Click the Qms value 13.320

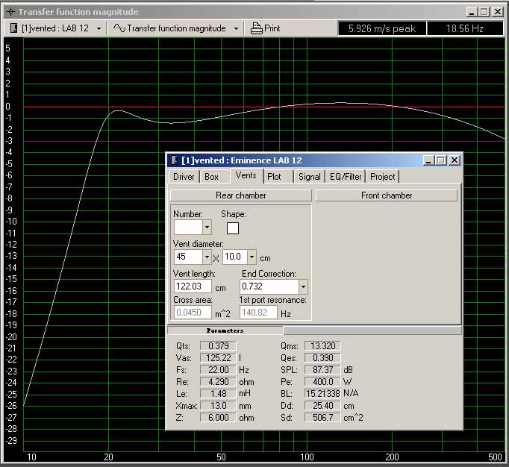(322, 346)
